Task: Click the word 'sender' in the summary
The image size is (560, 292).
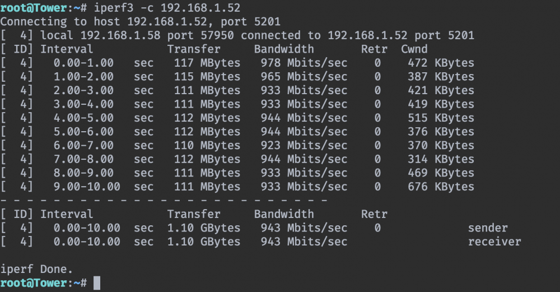Action: pos(488,228)
